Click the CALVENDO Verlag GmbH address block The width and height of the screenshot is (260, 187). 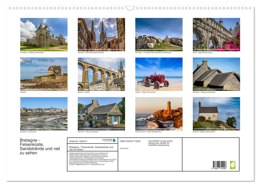click(161, 142)
